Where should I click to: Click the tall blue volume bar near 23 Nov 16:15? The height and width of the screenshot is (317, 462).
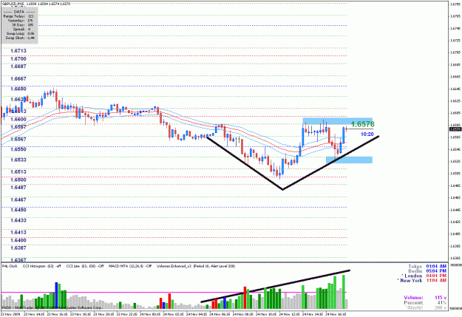56,295
